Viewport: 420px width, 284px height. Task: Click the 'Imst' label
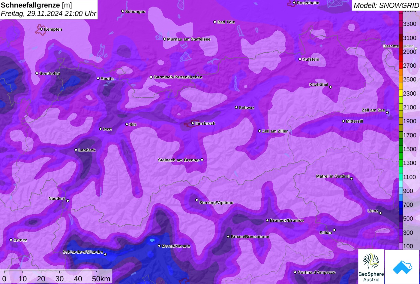click(x=107, y=129)
